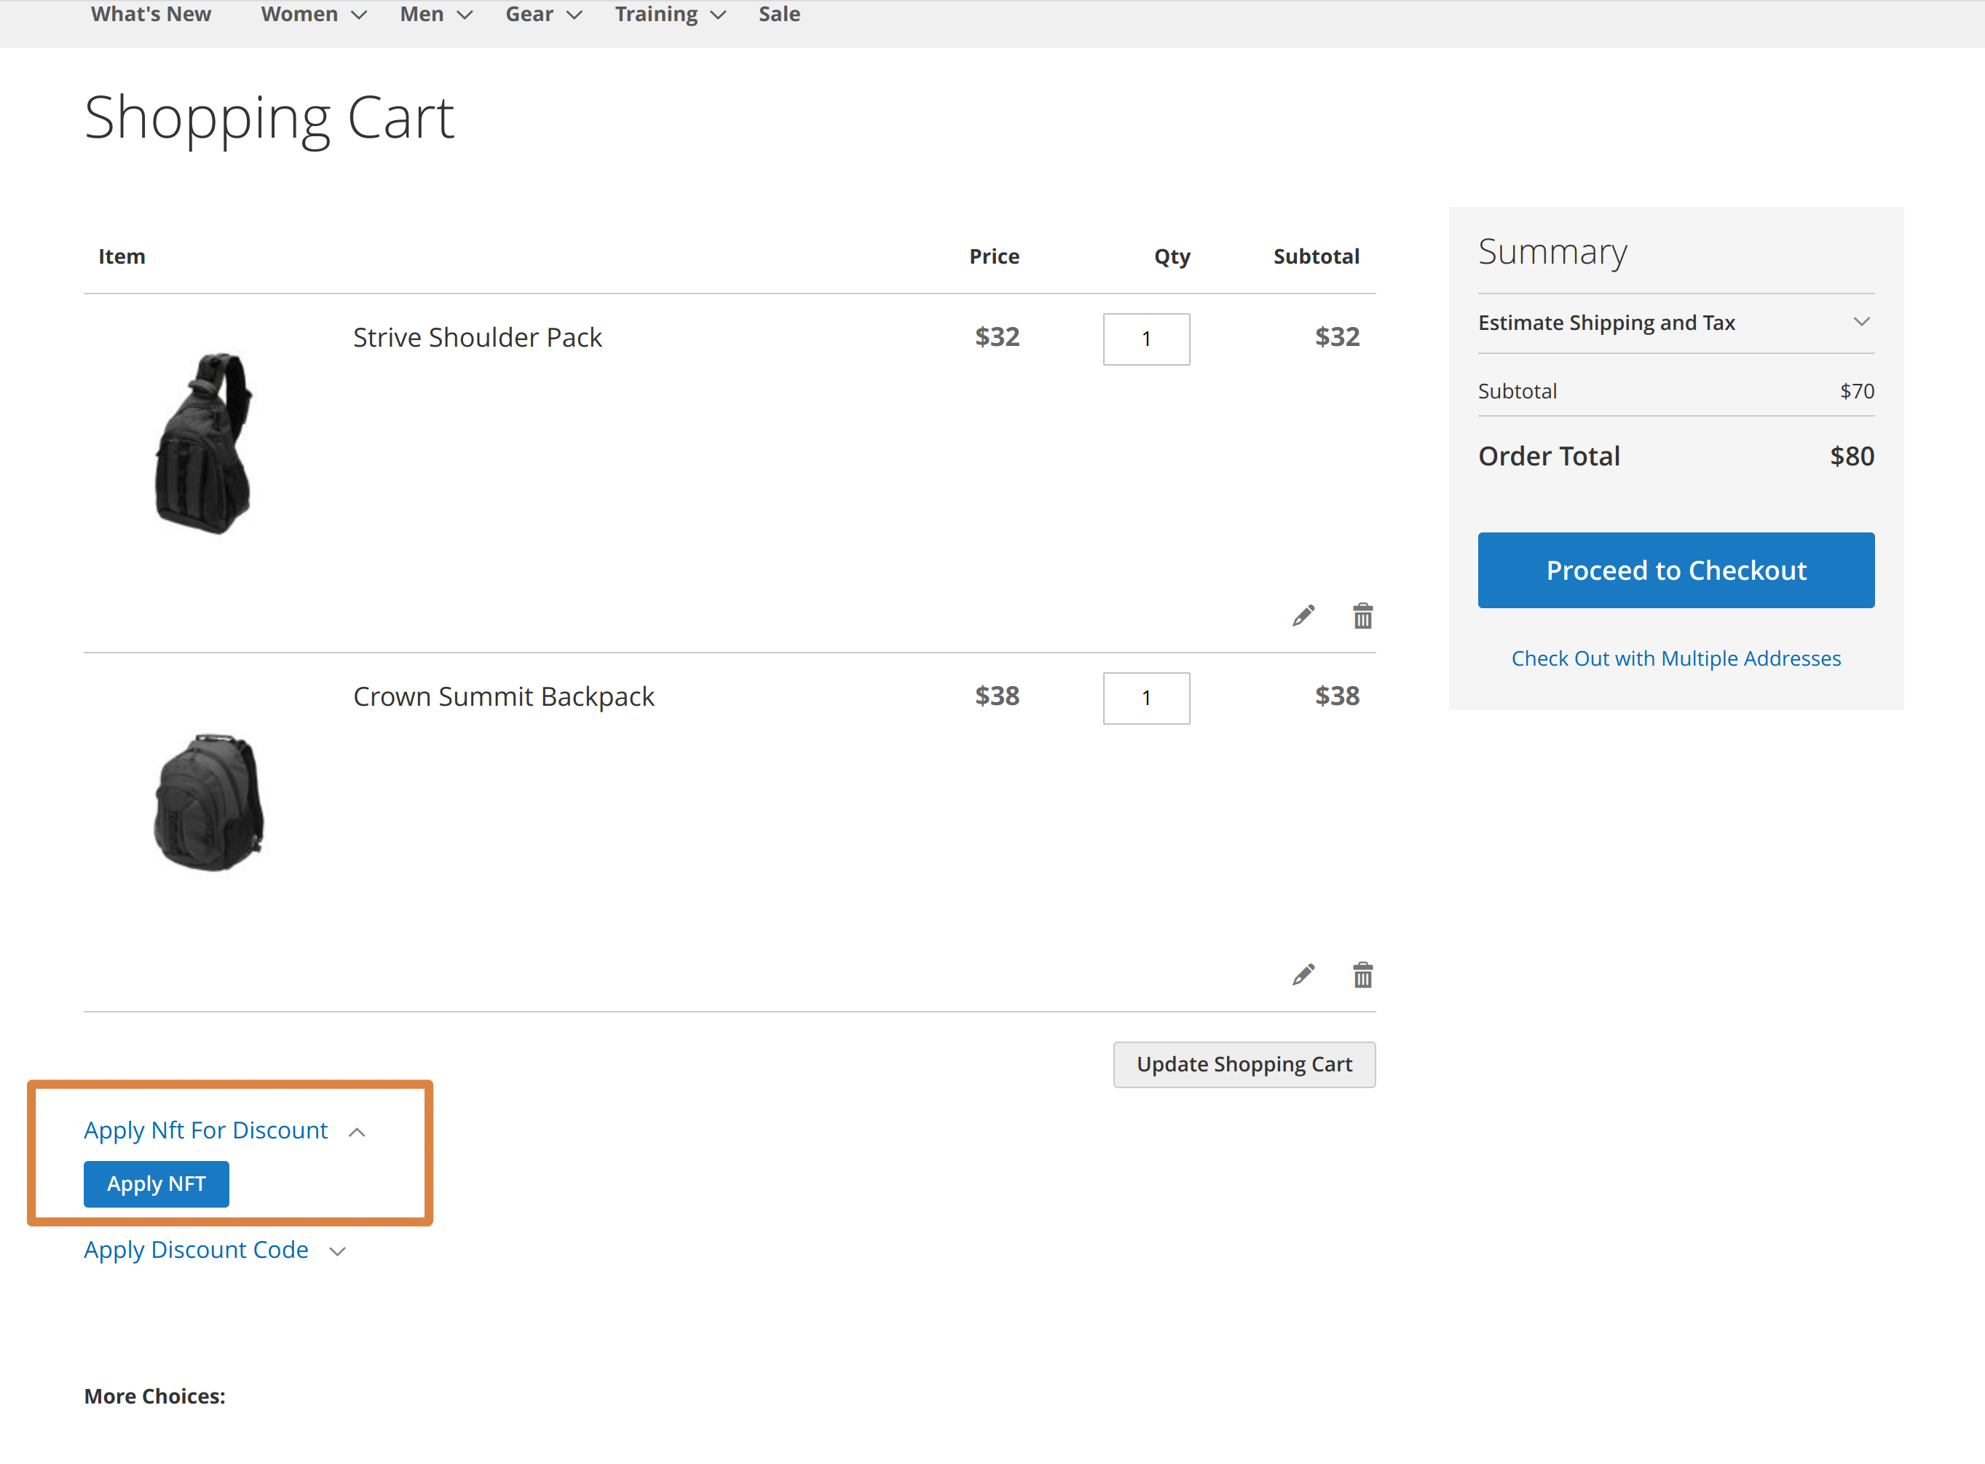Click the edit pencil icon for Crown Summit Backpack
The width and height of the screenshot is (1985, 1464).
[x=1304, y=972]
